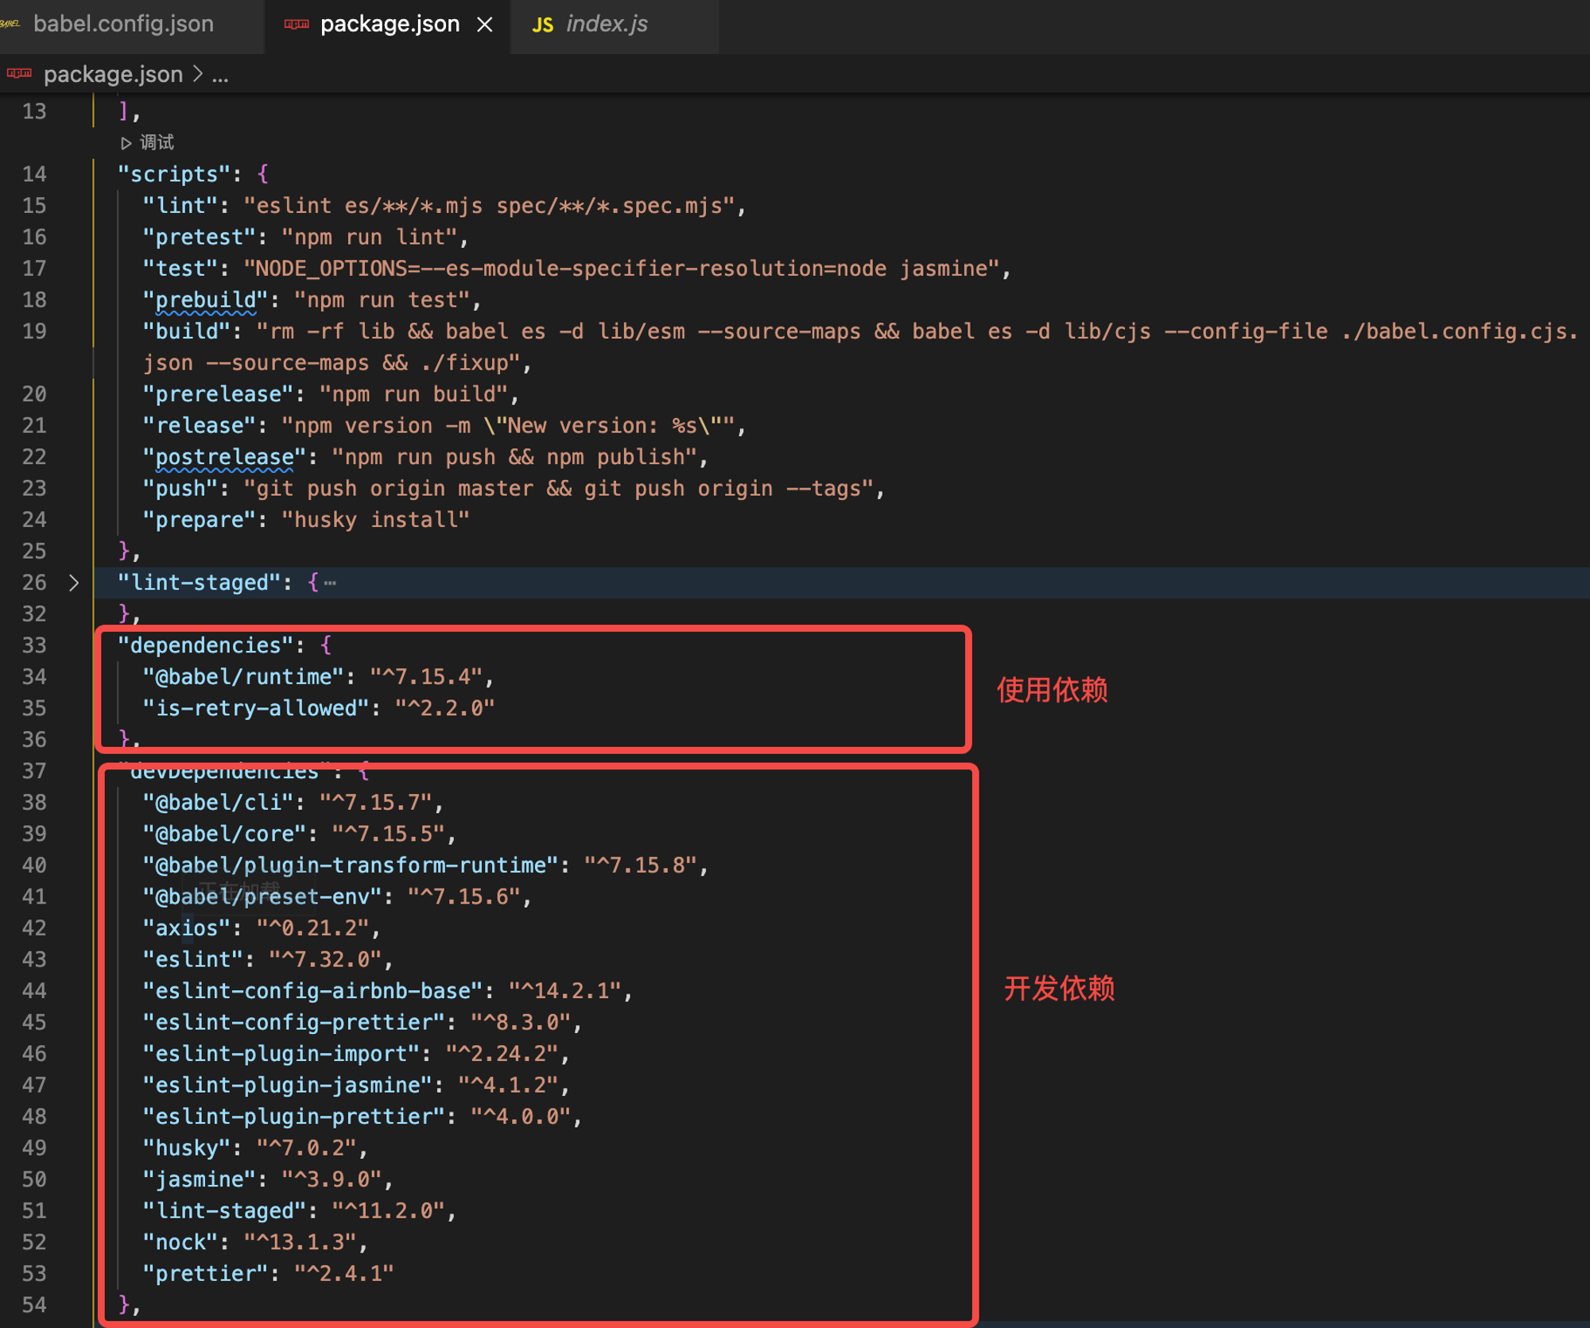Screen dimensions: 1590x1328
Task: Click the "push" script key
Action: coord(180,488)
